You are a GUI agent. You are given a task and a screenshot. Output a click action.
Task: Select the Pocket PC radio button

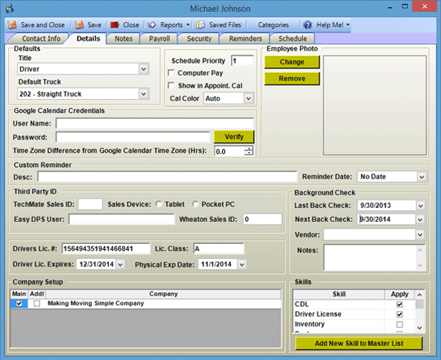pyautogui.click(x=196, y=204)
